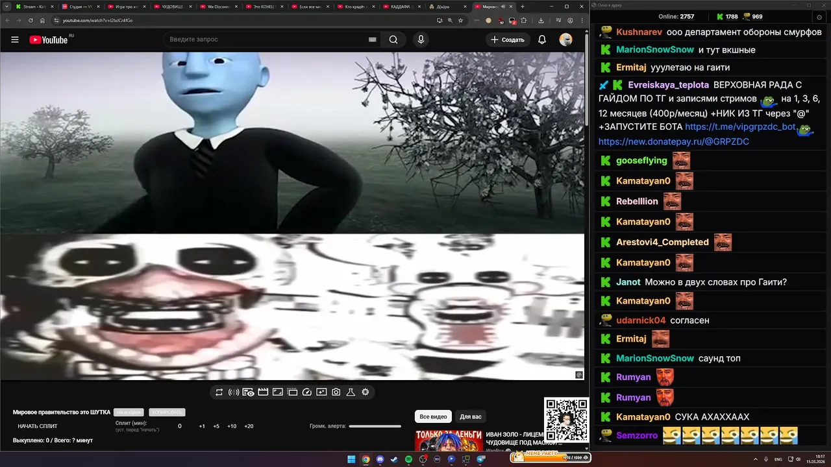Image resolution: width=831 pixels, height=467 pixels.
Task: Select the Все видео filter chip
Action: click(433, 416)
